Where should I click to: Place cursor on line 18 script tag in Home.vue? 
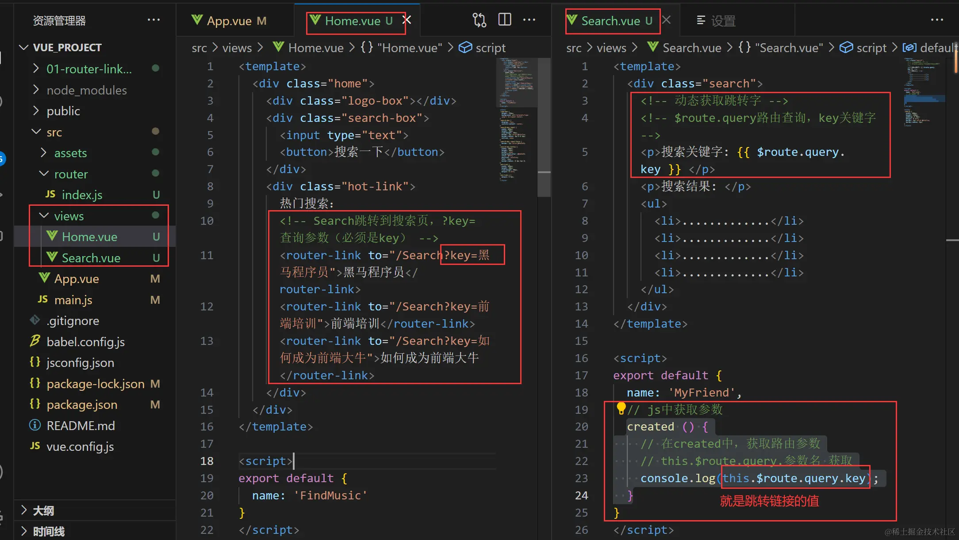click(x=265, y=461)
